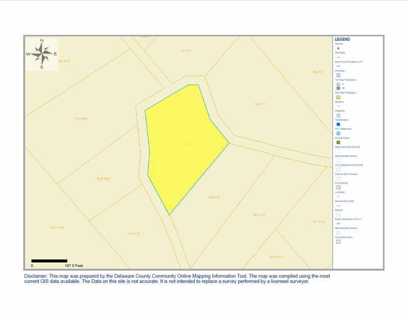Click the 'State Assembly Districts' legend label
Viewport: 408px width, 315px height.
tap(347, 147)
